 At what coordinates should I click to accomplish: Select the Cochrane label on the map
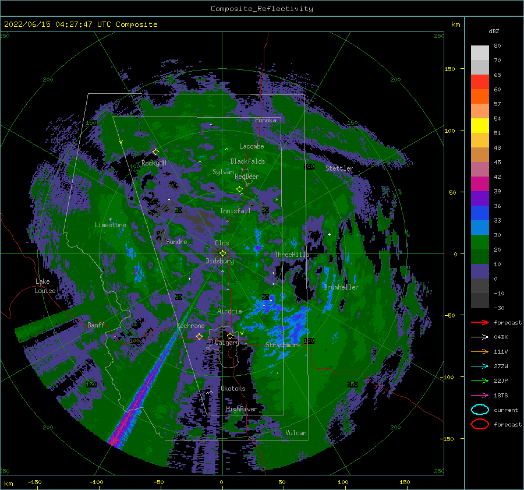pyautogui.click(x=190, y=326)
